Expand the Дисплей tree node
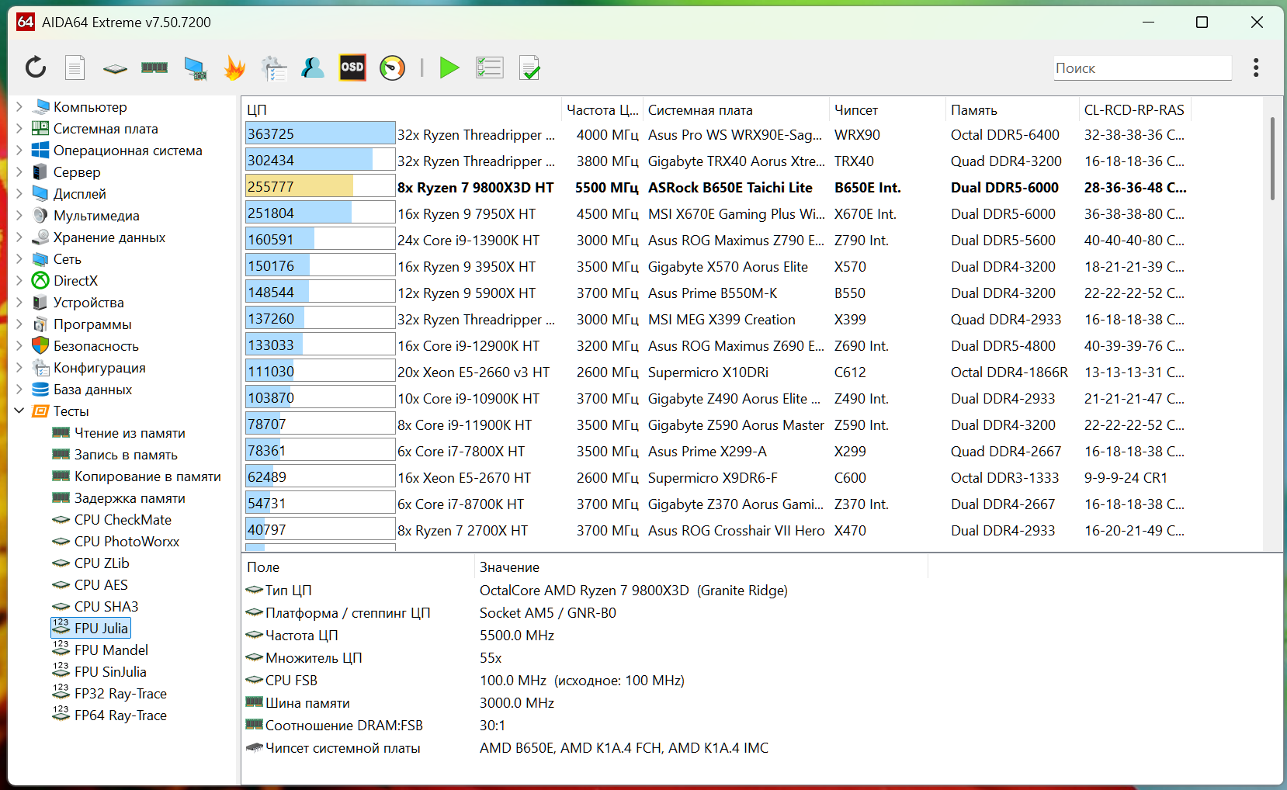The image size is (1287, 790). (x=19, y=193)
